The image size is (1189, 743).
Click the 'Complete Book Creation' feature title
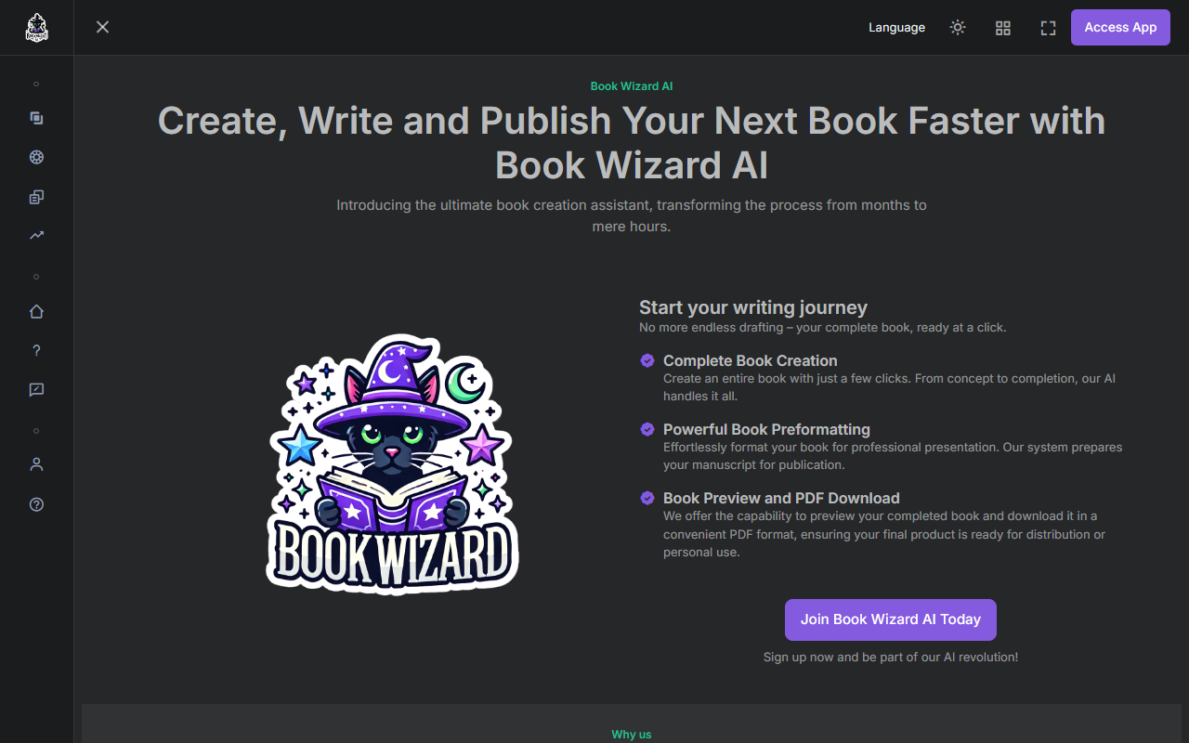(x=750, y=360)
